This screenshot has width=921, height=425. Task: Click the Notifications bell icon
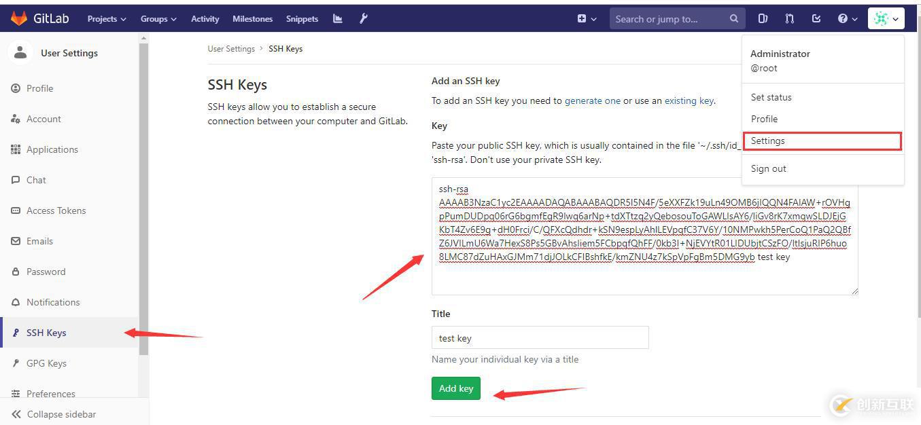point(16,302)
